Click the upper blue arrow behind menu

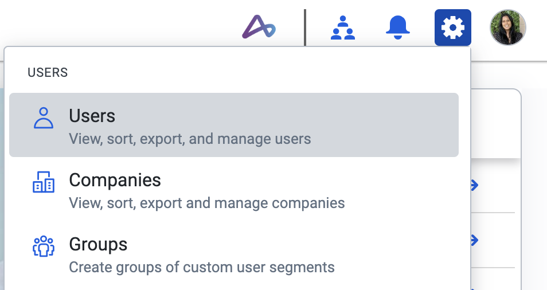point(475,185)
